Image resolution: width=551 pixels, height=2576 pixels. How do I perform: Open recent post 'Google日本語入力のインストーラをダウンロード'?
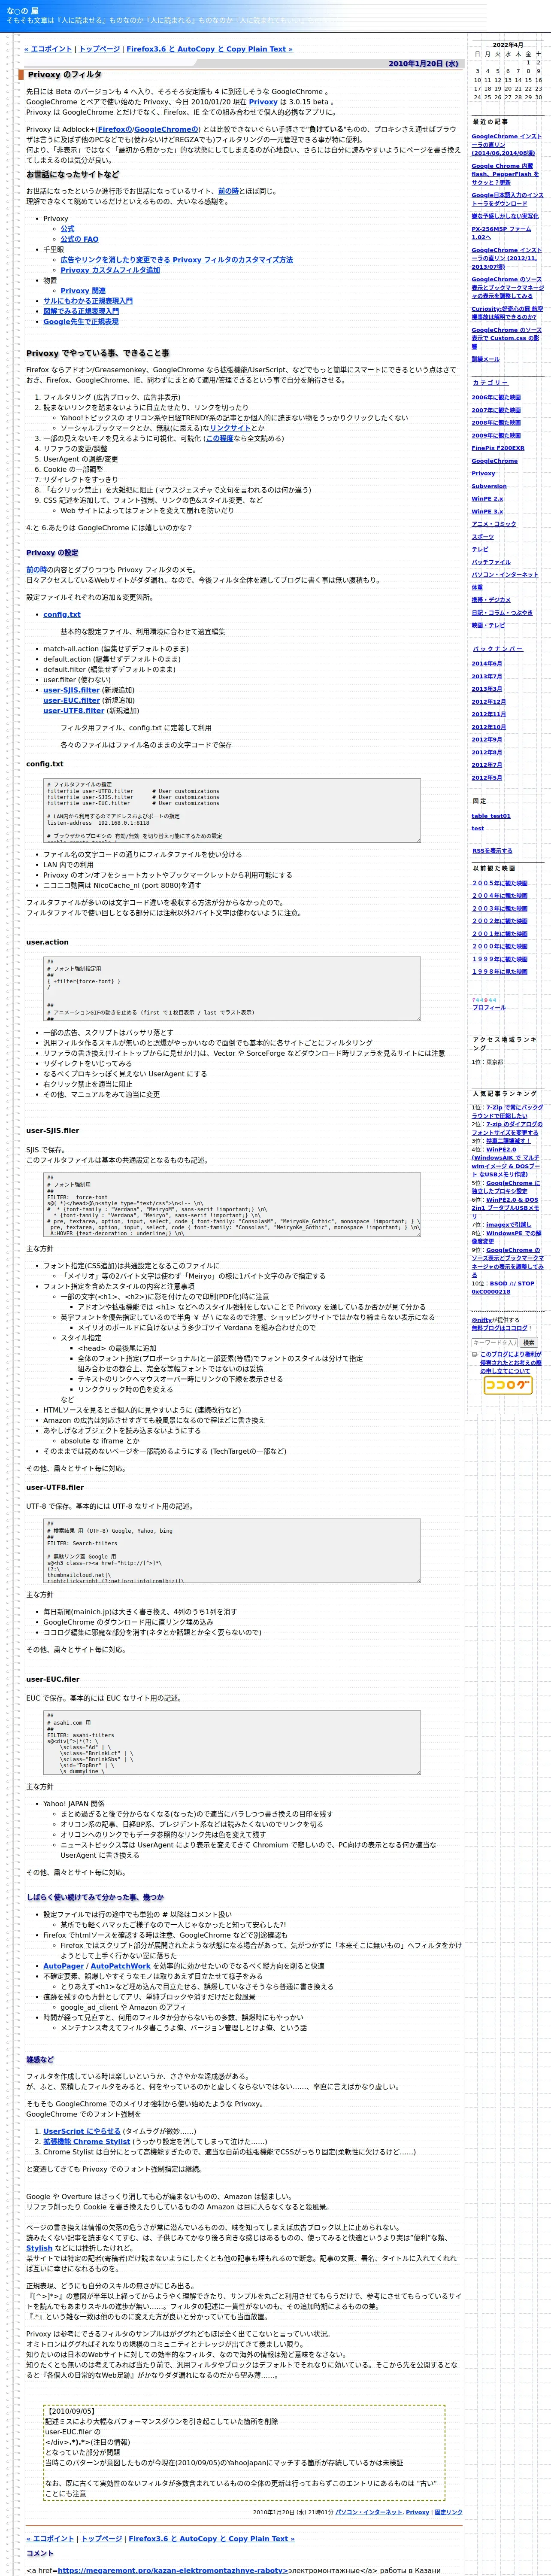(508, 199)
